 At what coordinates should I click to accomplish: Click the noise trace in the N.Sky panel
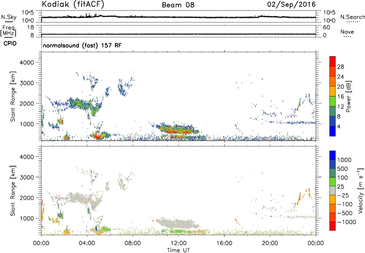[178, 17]
